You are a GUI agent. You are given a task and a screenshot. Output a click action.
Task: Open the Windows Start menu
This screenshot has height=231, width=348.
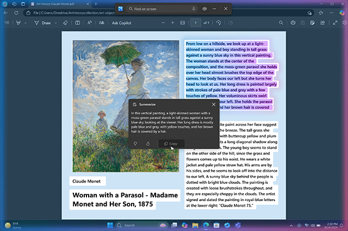(x=110, y=225)
